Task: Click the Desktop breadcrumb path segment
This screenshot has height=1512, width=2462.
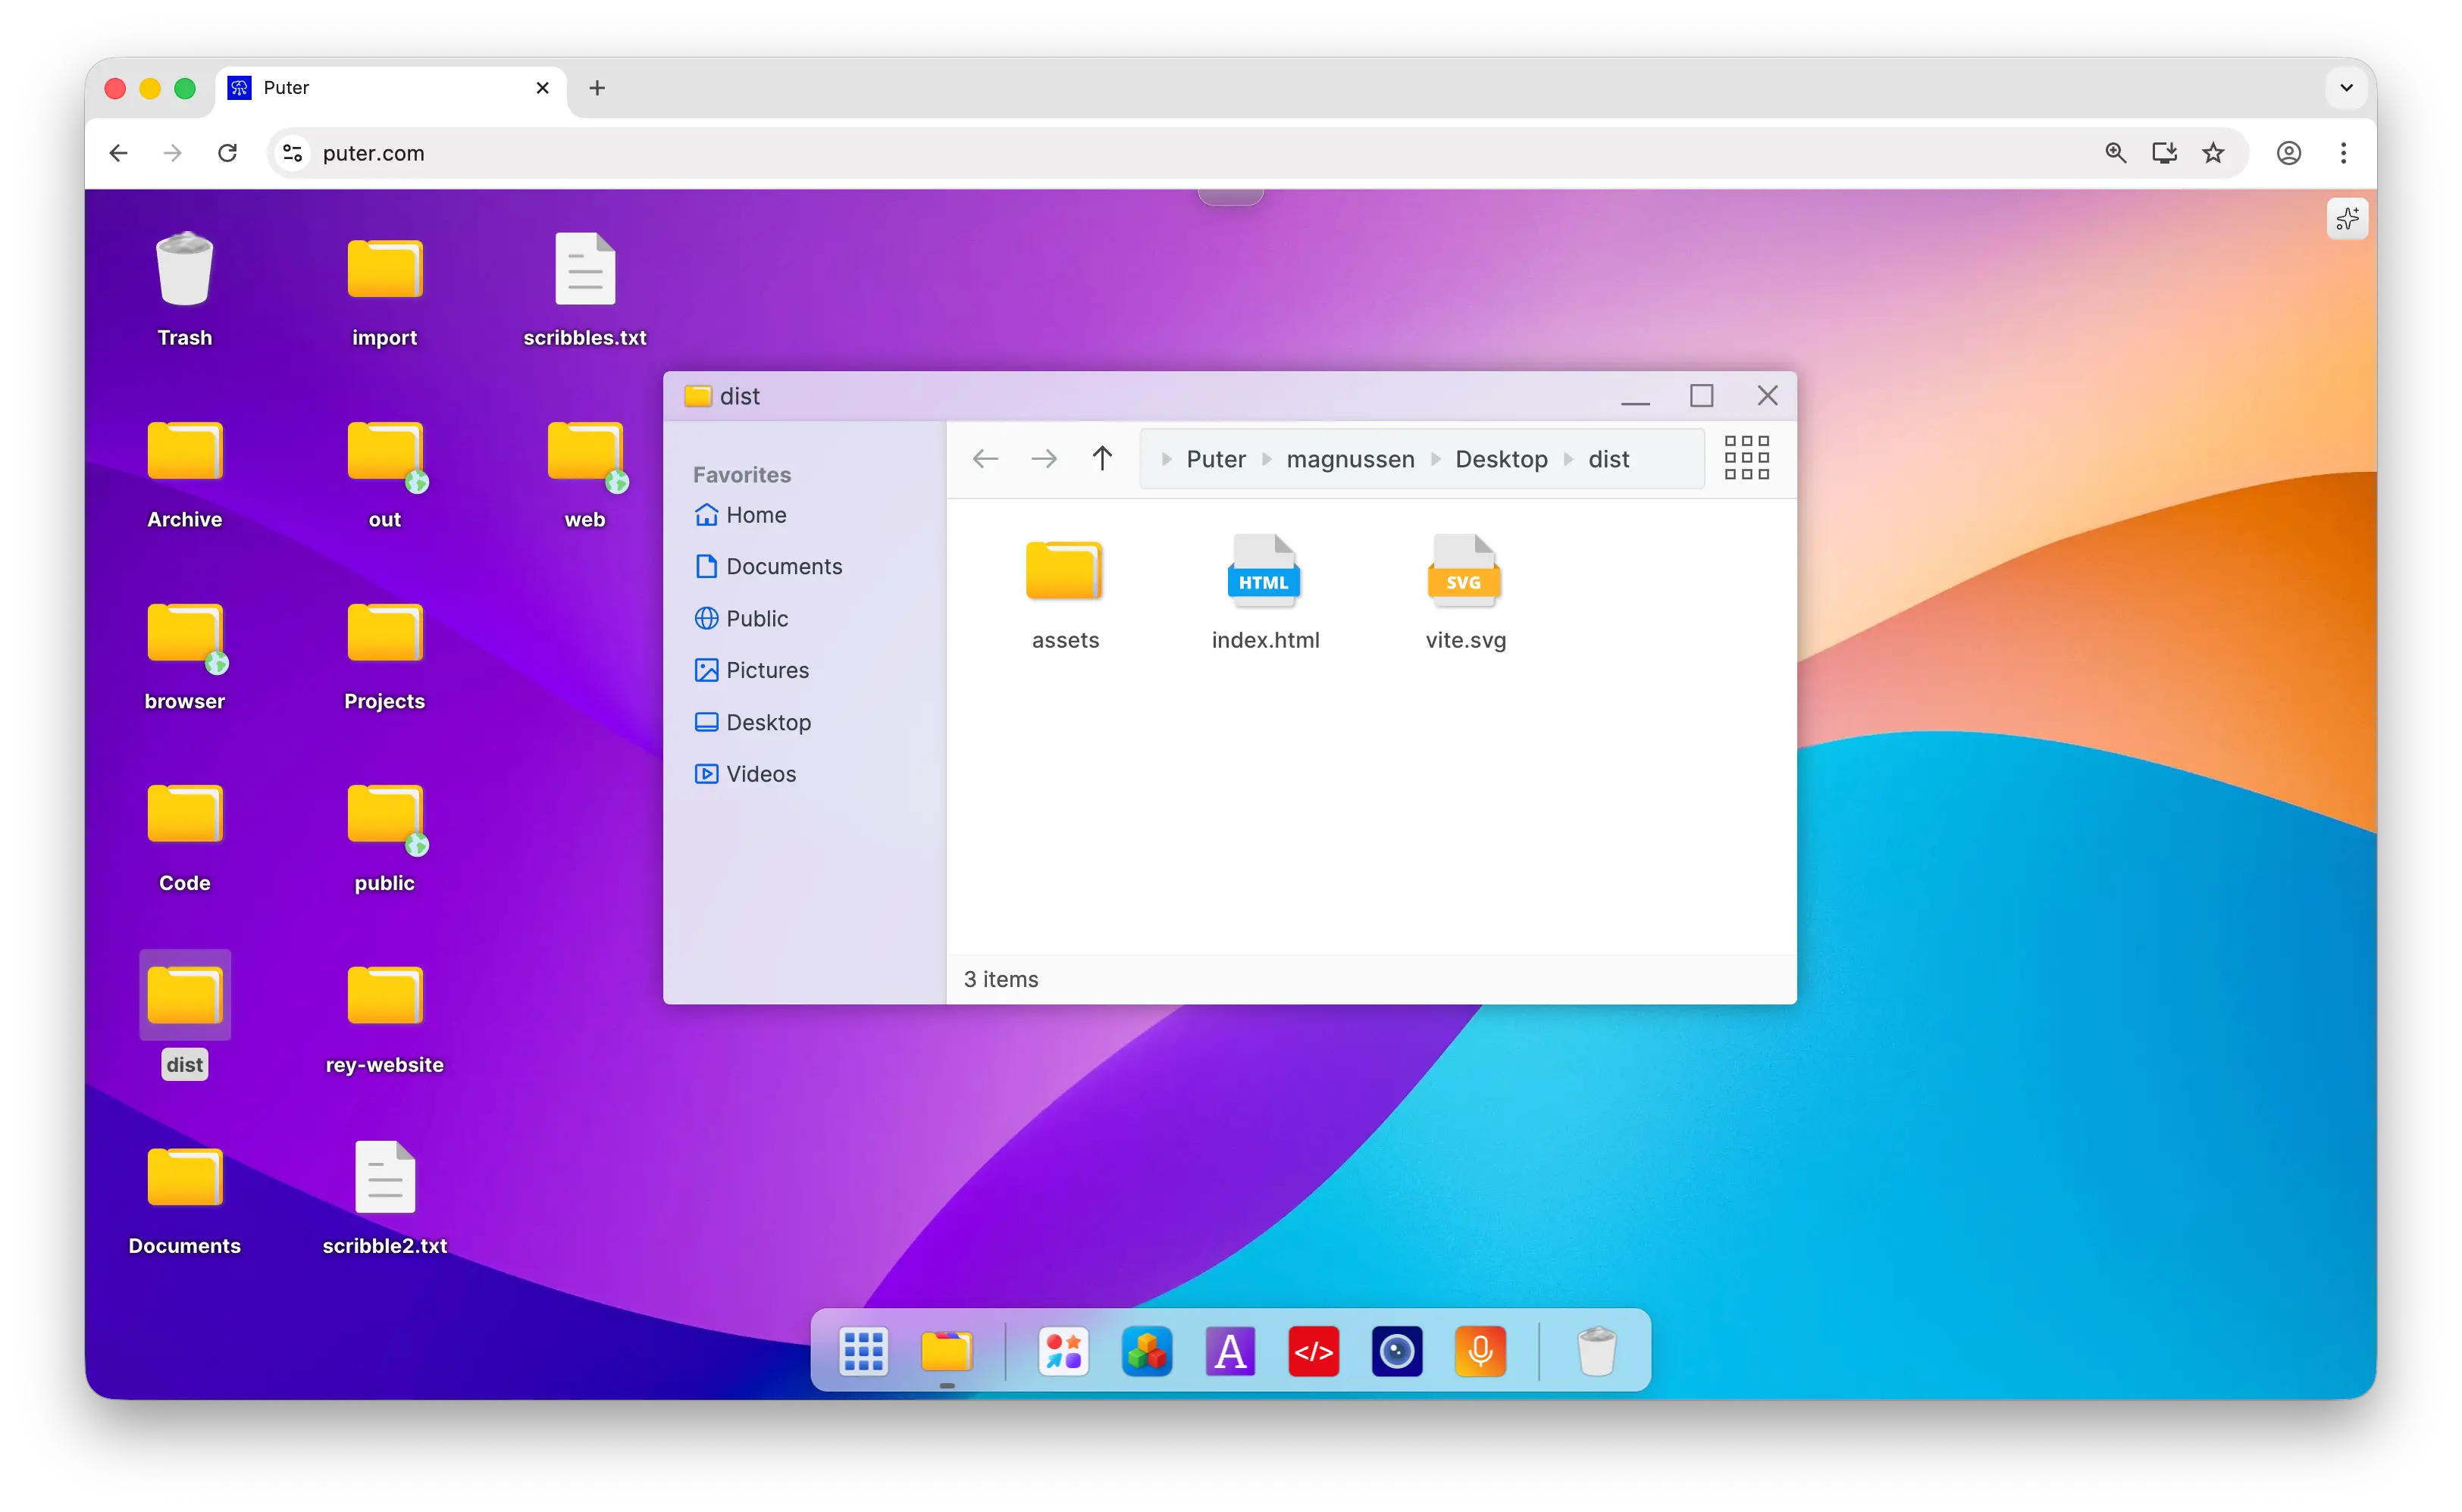Action: [1501, 459]
